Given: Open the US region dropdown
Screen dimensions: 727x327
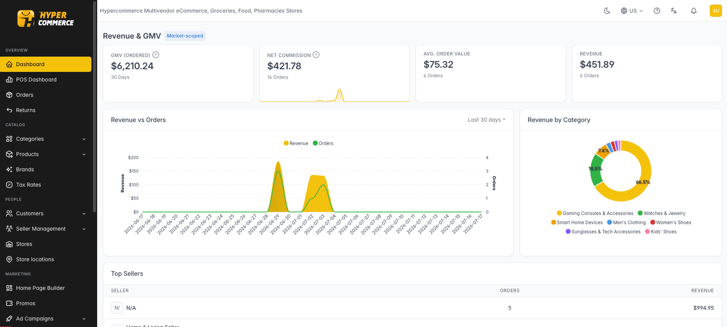Looking at the screenshot, I should 632,10.
